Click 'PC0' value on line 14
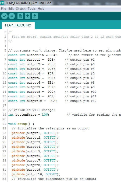Screen dimensions: 121x182 [51, 92]
